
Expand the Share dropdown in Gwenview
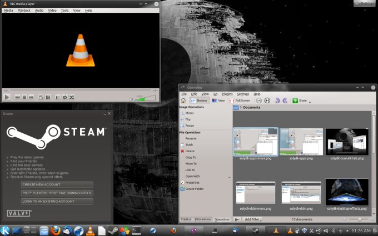[310, 101]
